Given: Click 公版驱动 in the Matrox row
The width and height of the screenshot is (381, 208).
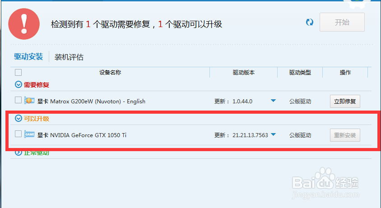Looking at the screenshot, I should pos(300,102).
